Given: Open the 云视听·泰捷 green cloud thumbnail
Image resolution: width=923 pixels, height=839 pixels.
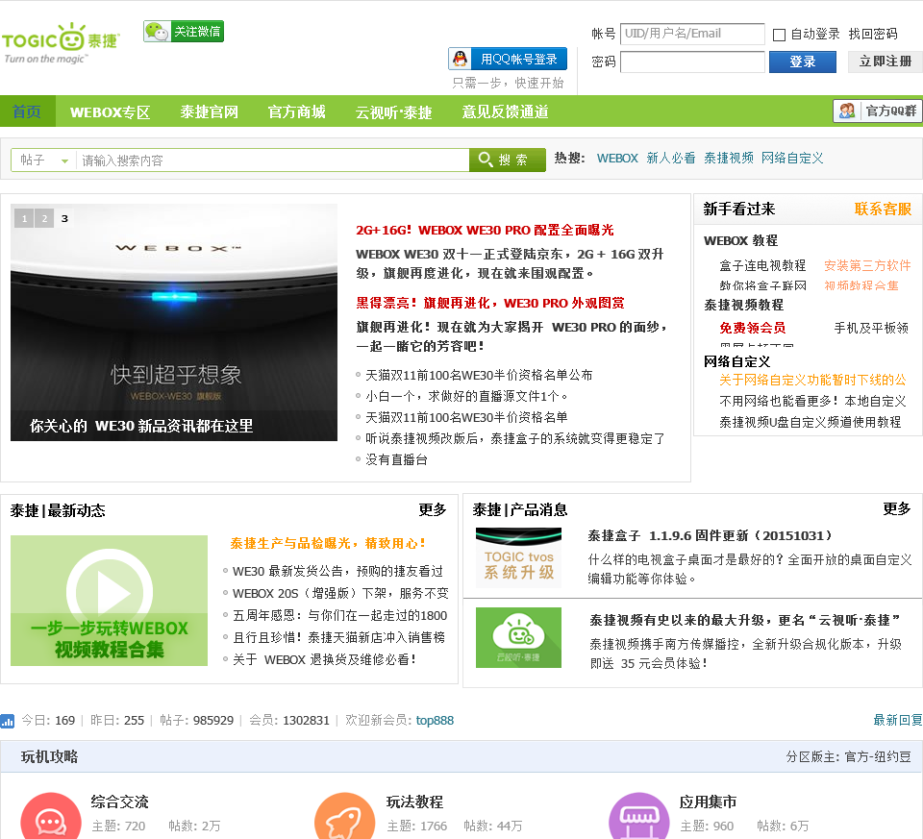Looking at the screenshot, I should [518, 638].
